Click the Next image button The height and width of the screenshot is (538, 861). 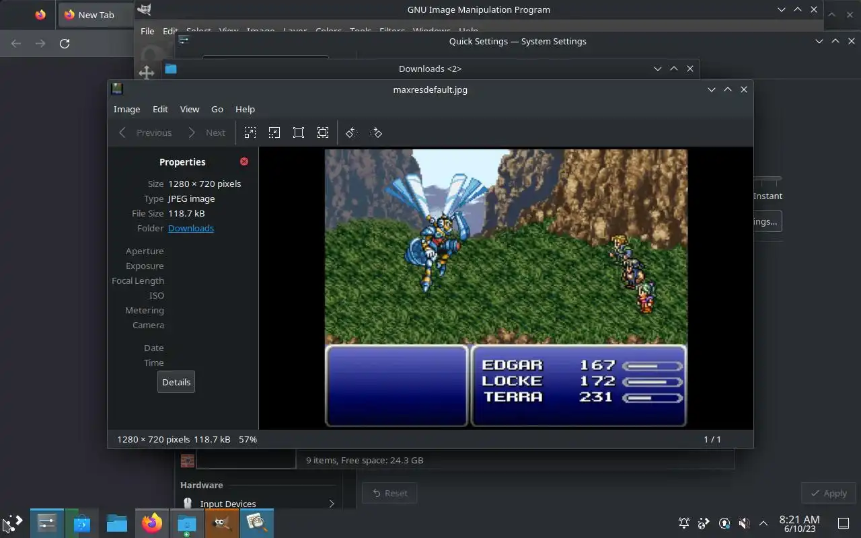[x=207, y=132]
